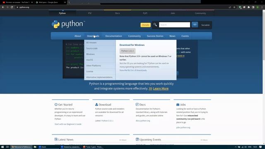
Task: Click the Get Started power icon
Action: click(56, 104)
